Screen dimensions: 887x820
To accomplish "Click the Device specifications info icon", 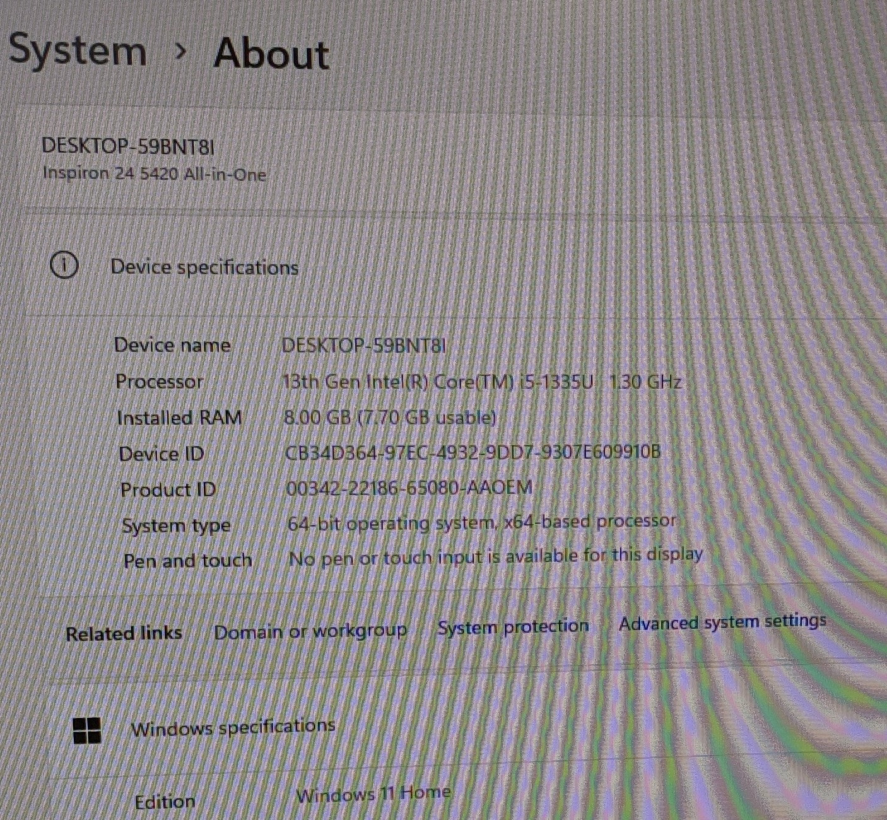I will pyautogui.click(x=64, y=266).
